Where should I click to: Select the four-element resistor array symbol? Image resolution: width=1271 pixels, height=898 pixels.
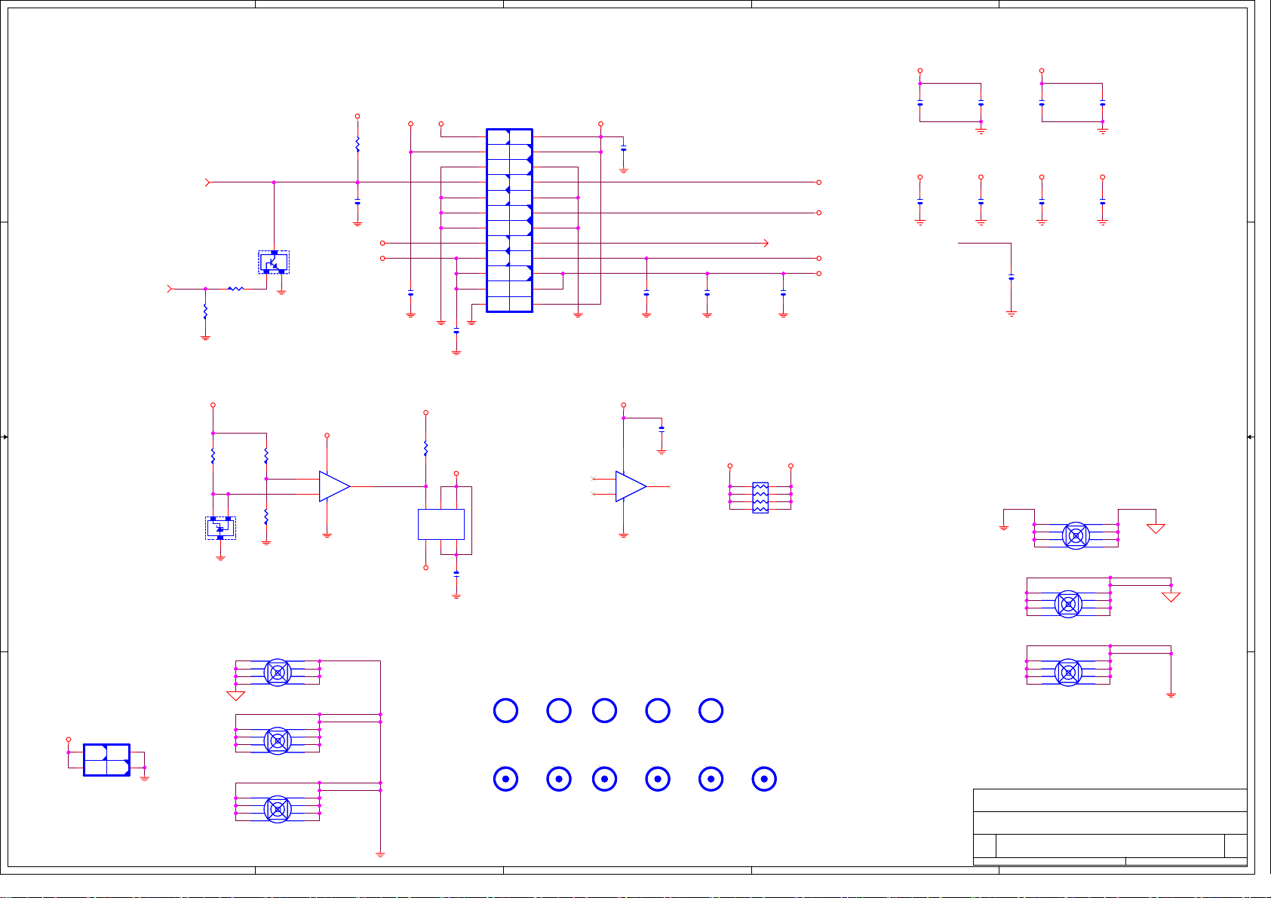coord(760,498)
